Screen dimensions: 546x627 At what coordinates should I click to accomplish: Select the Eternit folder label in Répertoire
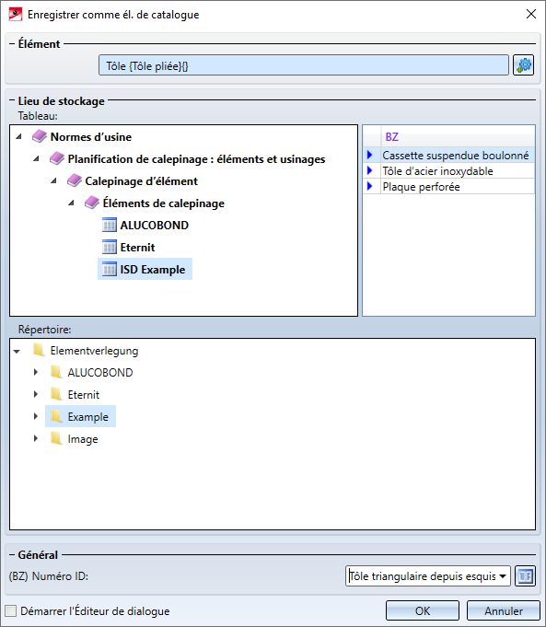click(x=83, y=394)
